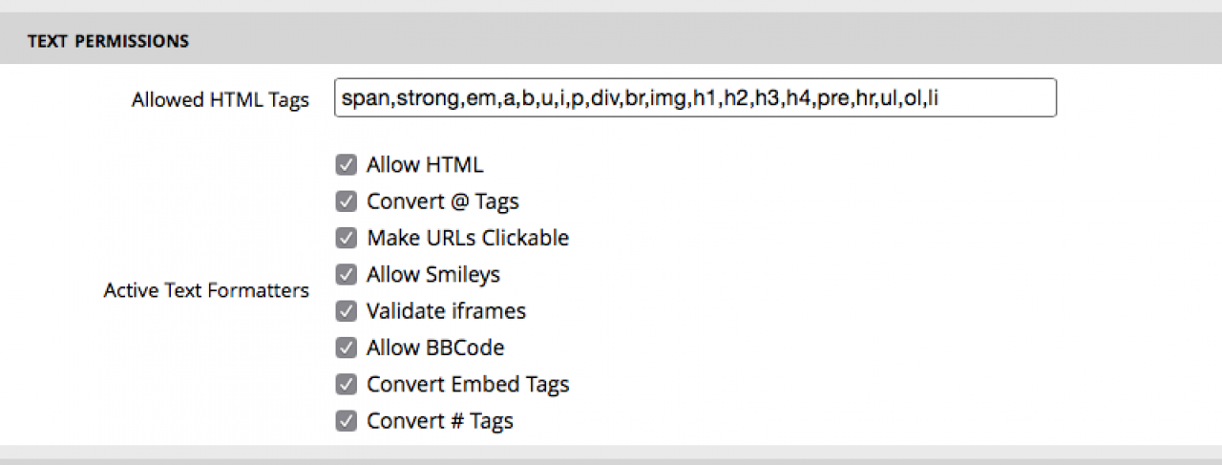Toggle the Make URLs Clickable checkbox
The width and height of the screenshot is (1222, 465).
[346, 238]
